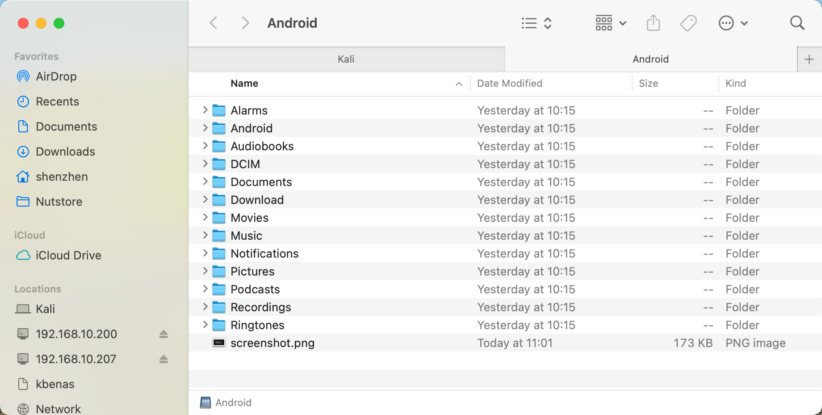The width and height of the screenshot is (822, 415).
Task: Sort by the Size column header
Action: [648, 84]
